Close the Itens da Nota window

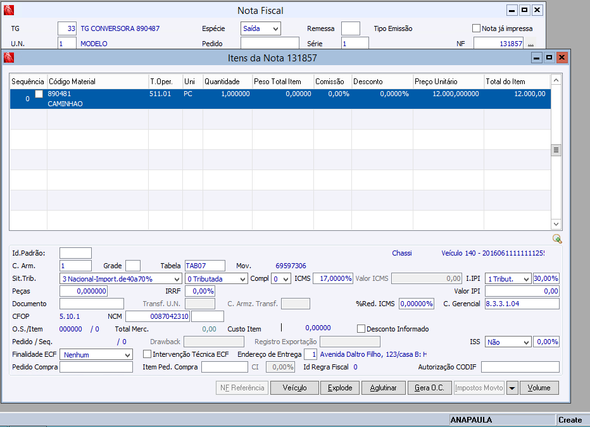pyautogui.click(x=562, y=58)
